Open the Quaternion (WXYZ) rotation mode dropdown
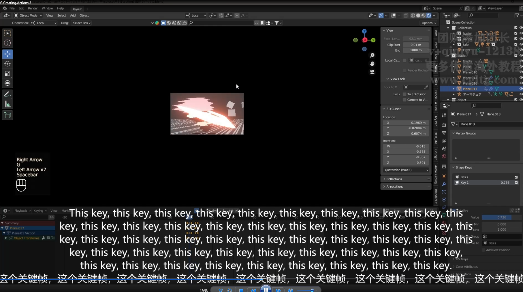Screen dimensions: 523x292 coord(406,170)
